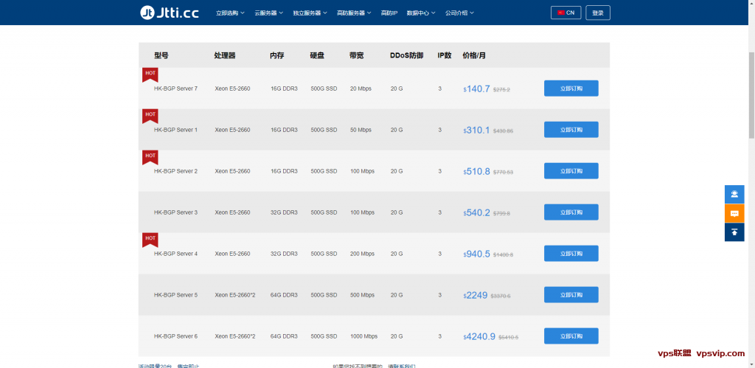Image resolution: width=755 pixels, height=368 pixels.
Task: Click the 登录 login button
Action: click(x=598, y=13)
